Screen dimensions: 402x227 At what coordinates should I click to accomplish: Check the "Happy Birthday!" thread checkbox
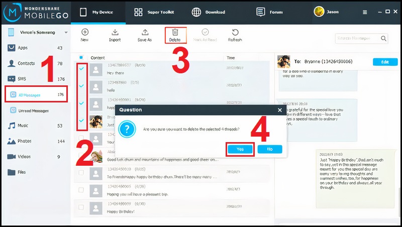(x=81, y=207)
